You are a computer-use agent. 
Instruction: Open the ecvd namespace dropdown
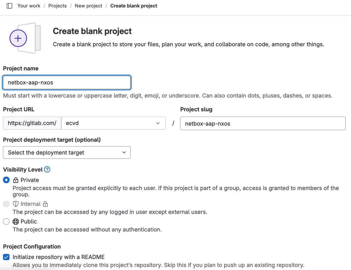114,123
